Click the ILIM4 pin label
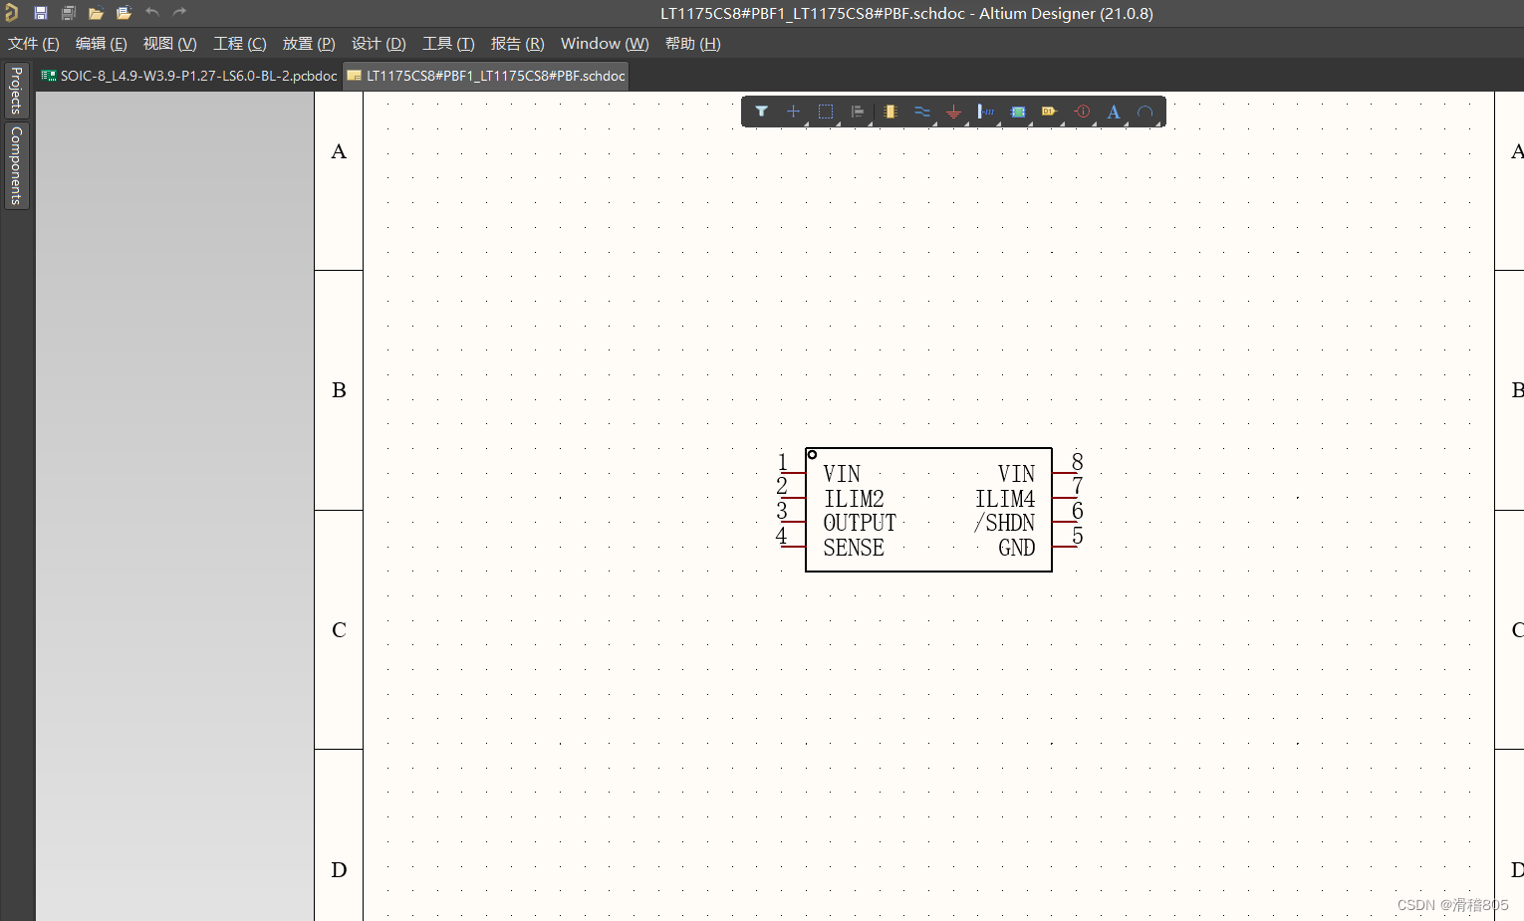 coord(1005,499)
